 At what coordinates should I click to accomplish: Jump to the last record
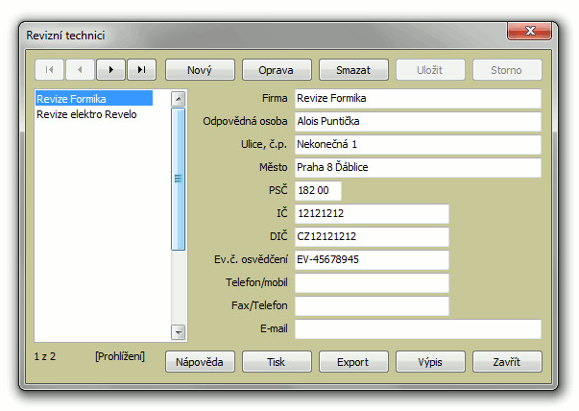142,70
